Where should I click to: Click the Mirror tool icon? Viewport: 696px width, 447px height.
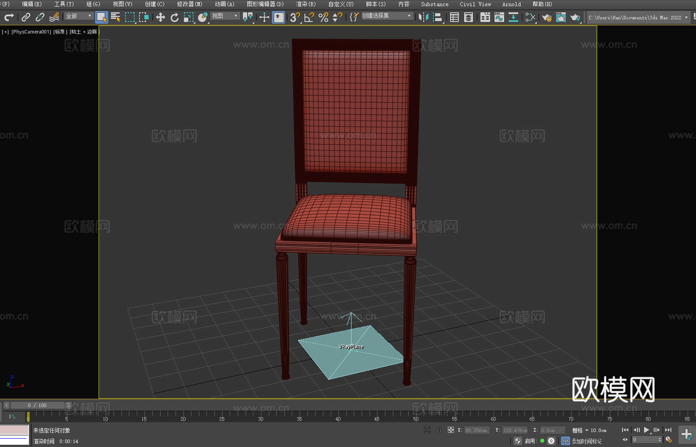(x=424, y=17)
